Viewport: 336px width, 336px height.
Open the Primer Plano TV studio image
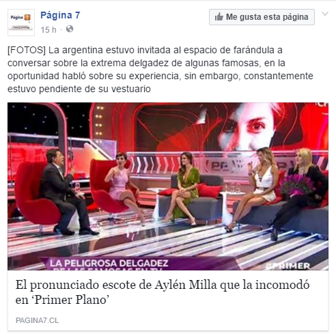click(168, 186)
